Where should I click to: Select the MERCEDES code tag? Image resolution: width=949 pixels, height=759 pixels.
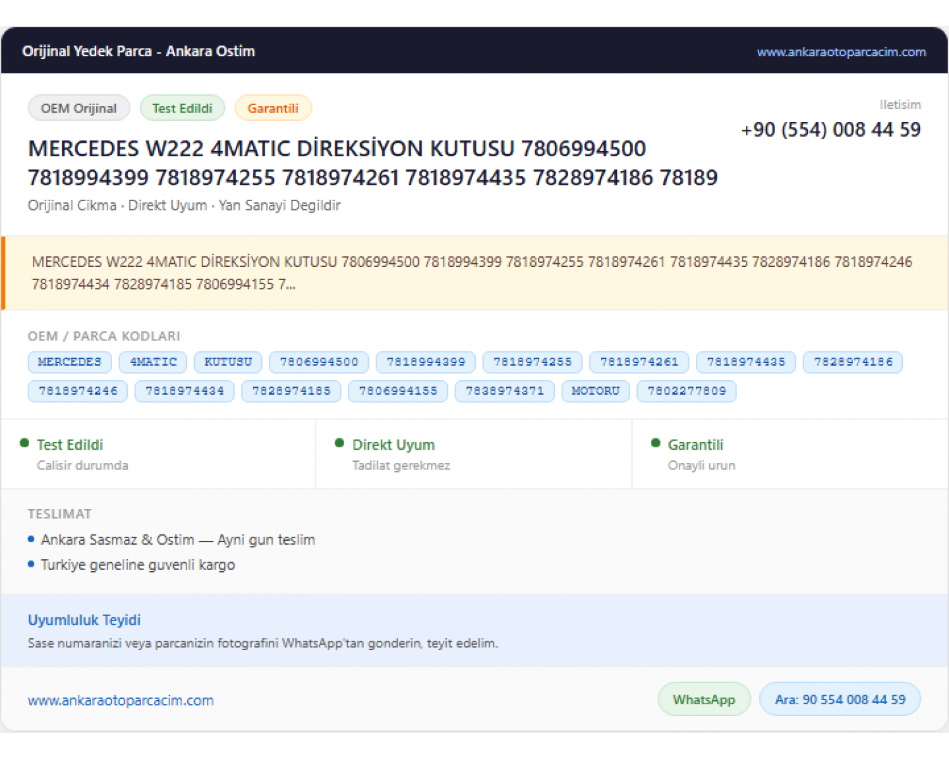tap(70, 362)
